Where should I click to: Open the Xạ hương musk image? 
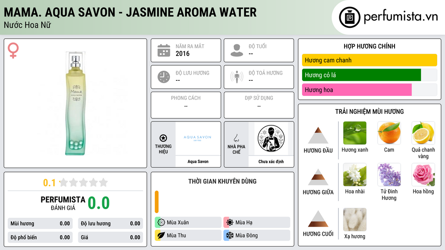(355, 220)
